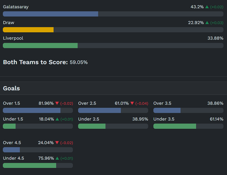Screen dimensions: 227x175
Task: Click the Under 3.5 green progress bar
Action: click(175, 126)
